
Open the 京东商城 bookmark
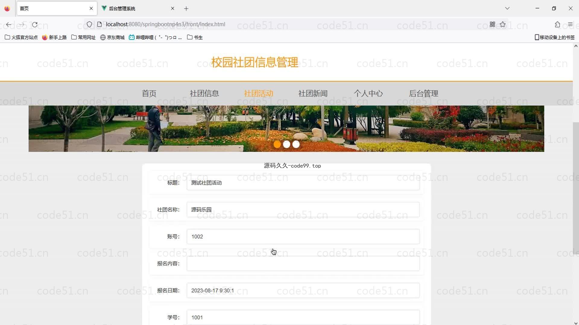click(112, 37)
